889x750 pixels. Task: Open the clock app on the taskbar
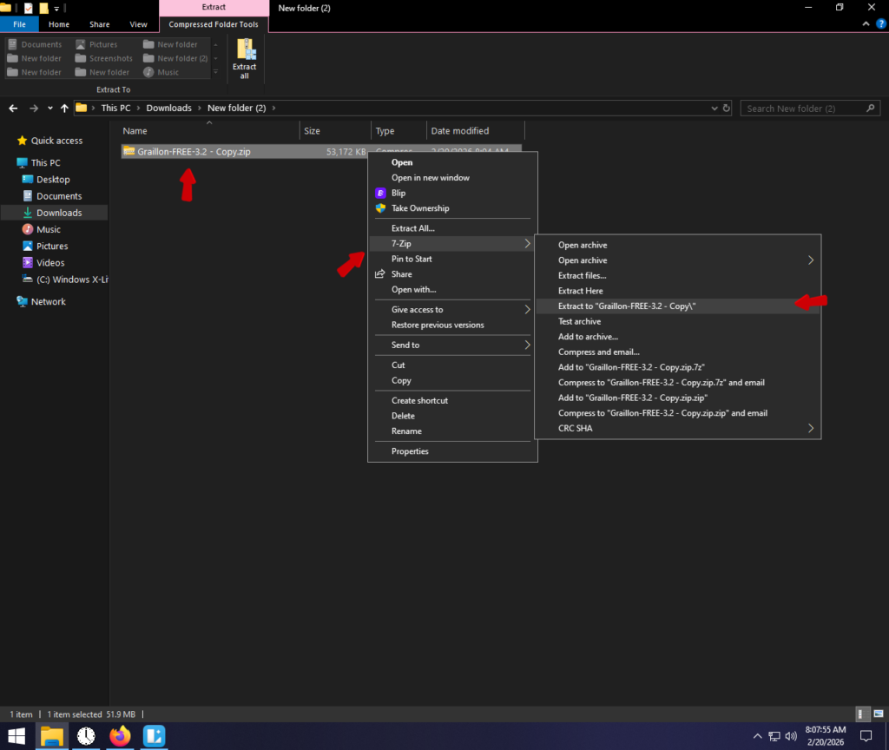(86, 736)
